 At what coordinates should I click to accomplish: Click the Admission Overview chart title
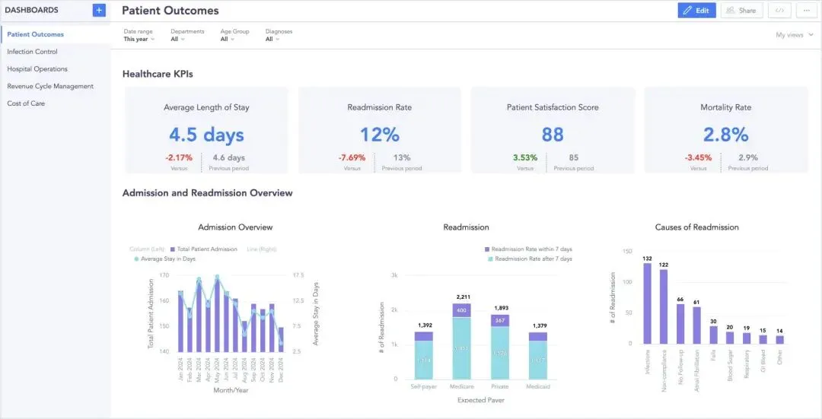coord(235,227)
